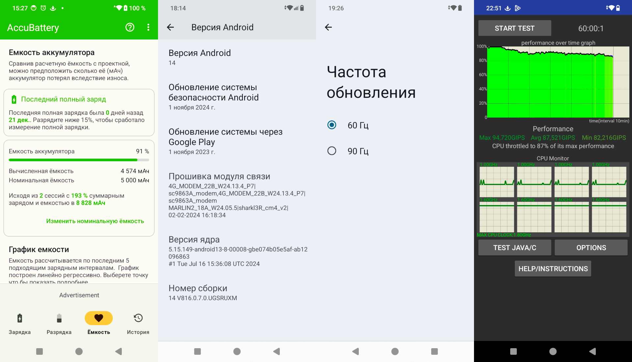Tap AccuBattery screen recents square button
The image size is (632, 362).
[x=39, y=351]
